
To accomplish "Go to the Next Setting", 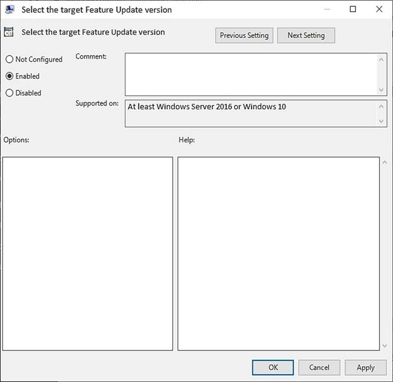I will click(306, 35).
